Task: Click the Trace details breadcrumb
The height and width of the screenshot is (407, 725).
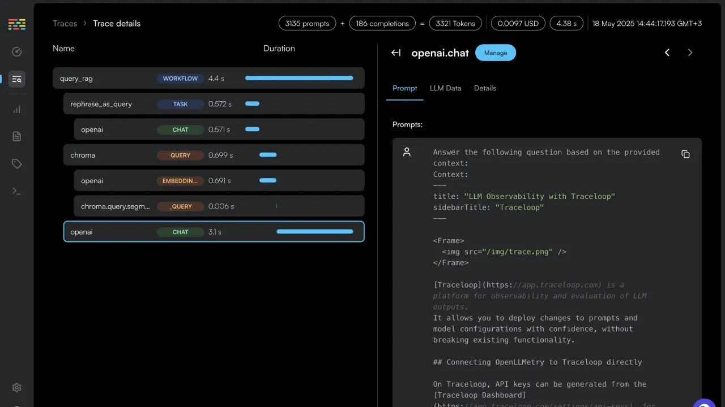Action: pyautogui.click(x=117, y=23)
